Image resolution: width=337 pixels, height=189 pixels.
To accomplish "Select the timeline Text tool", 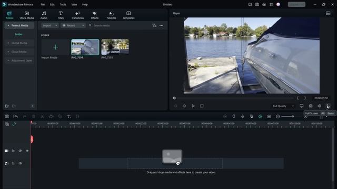I will (x=69, y=117).
